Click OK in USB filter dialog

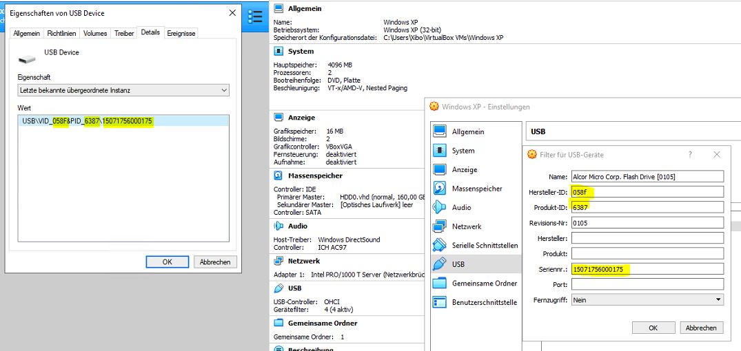coord(652,328)
